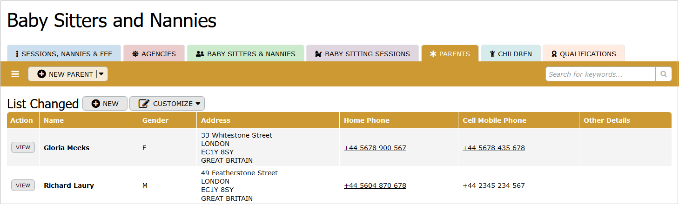
Task: Select the Parents tab
Action: tap(450, 54)
